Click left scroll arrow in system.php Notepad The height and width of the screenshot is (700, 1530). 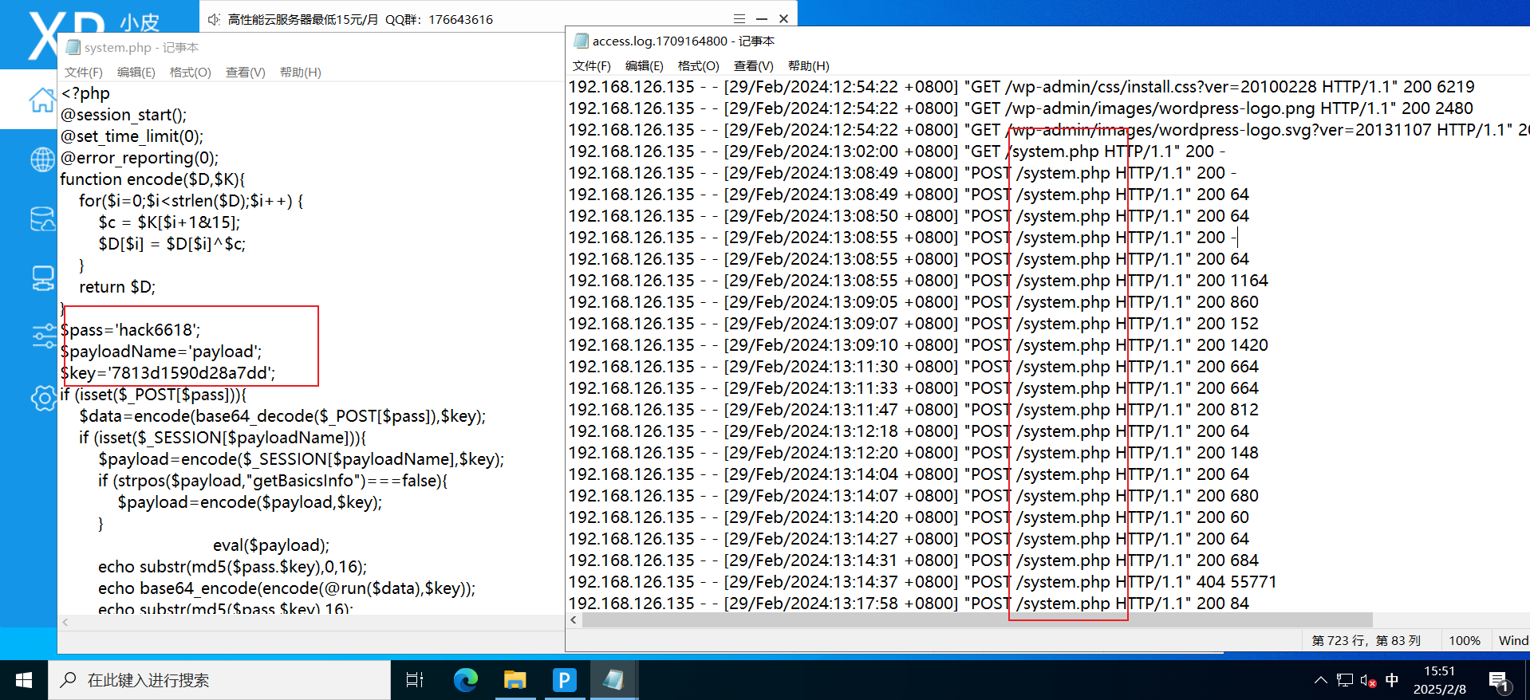pos(65,622)
